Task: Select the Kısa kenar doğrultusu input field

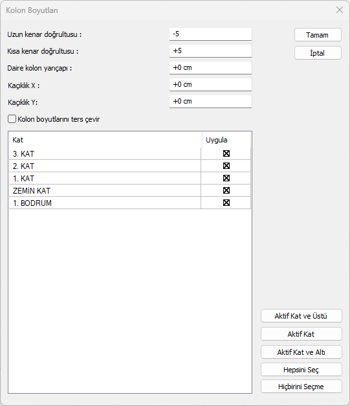Action: point(210,51)
